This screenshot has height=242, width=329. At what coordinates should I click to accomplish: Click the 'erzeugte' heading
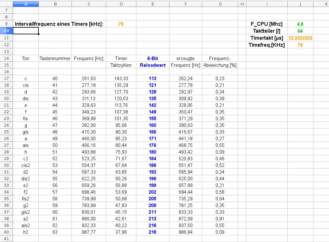(185, 58)
